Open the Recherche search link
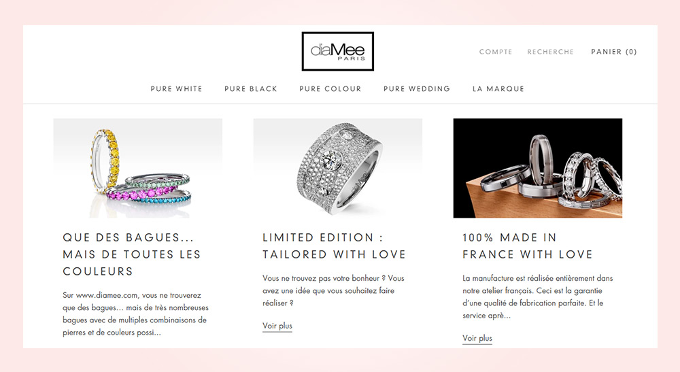The width and height of the screenshot is (680, 372). point(550,52)
